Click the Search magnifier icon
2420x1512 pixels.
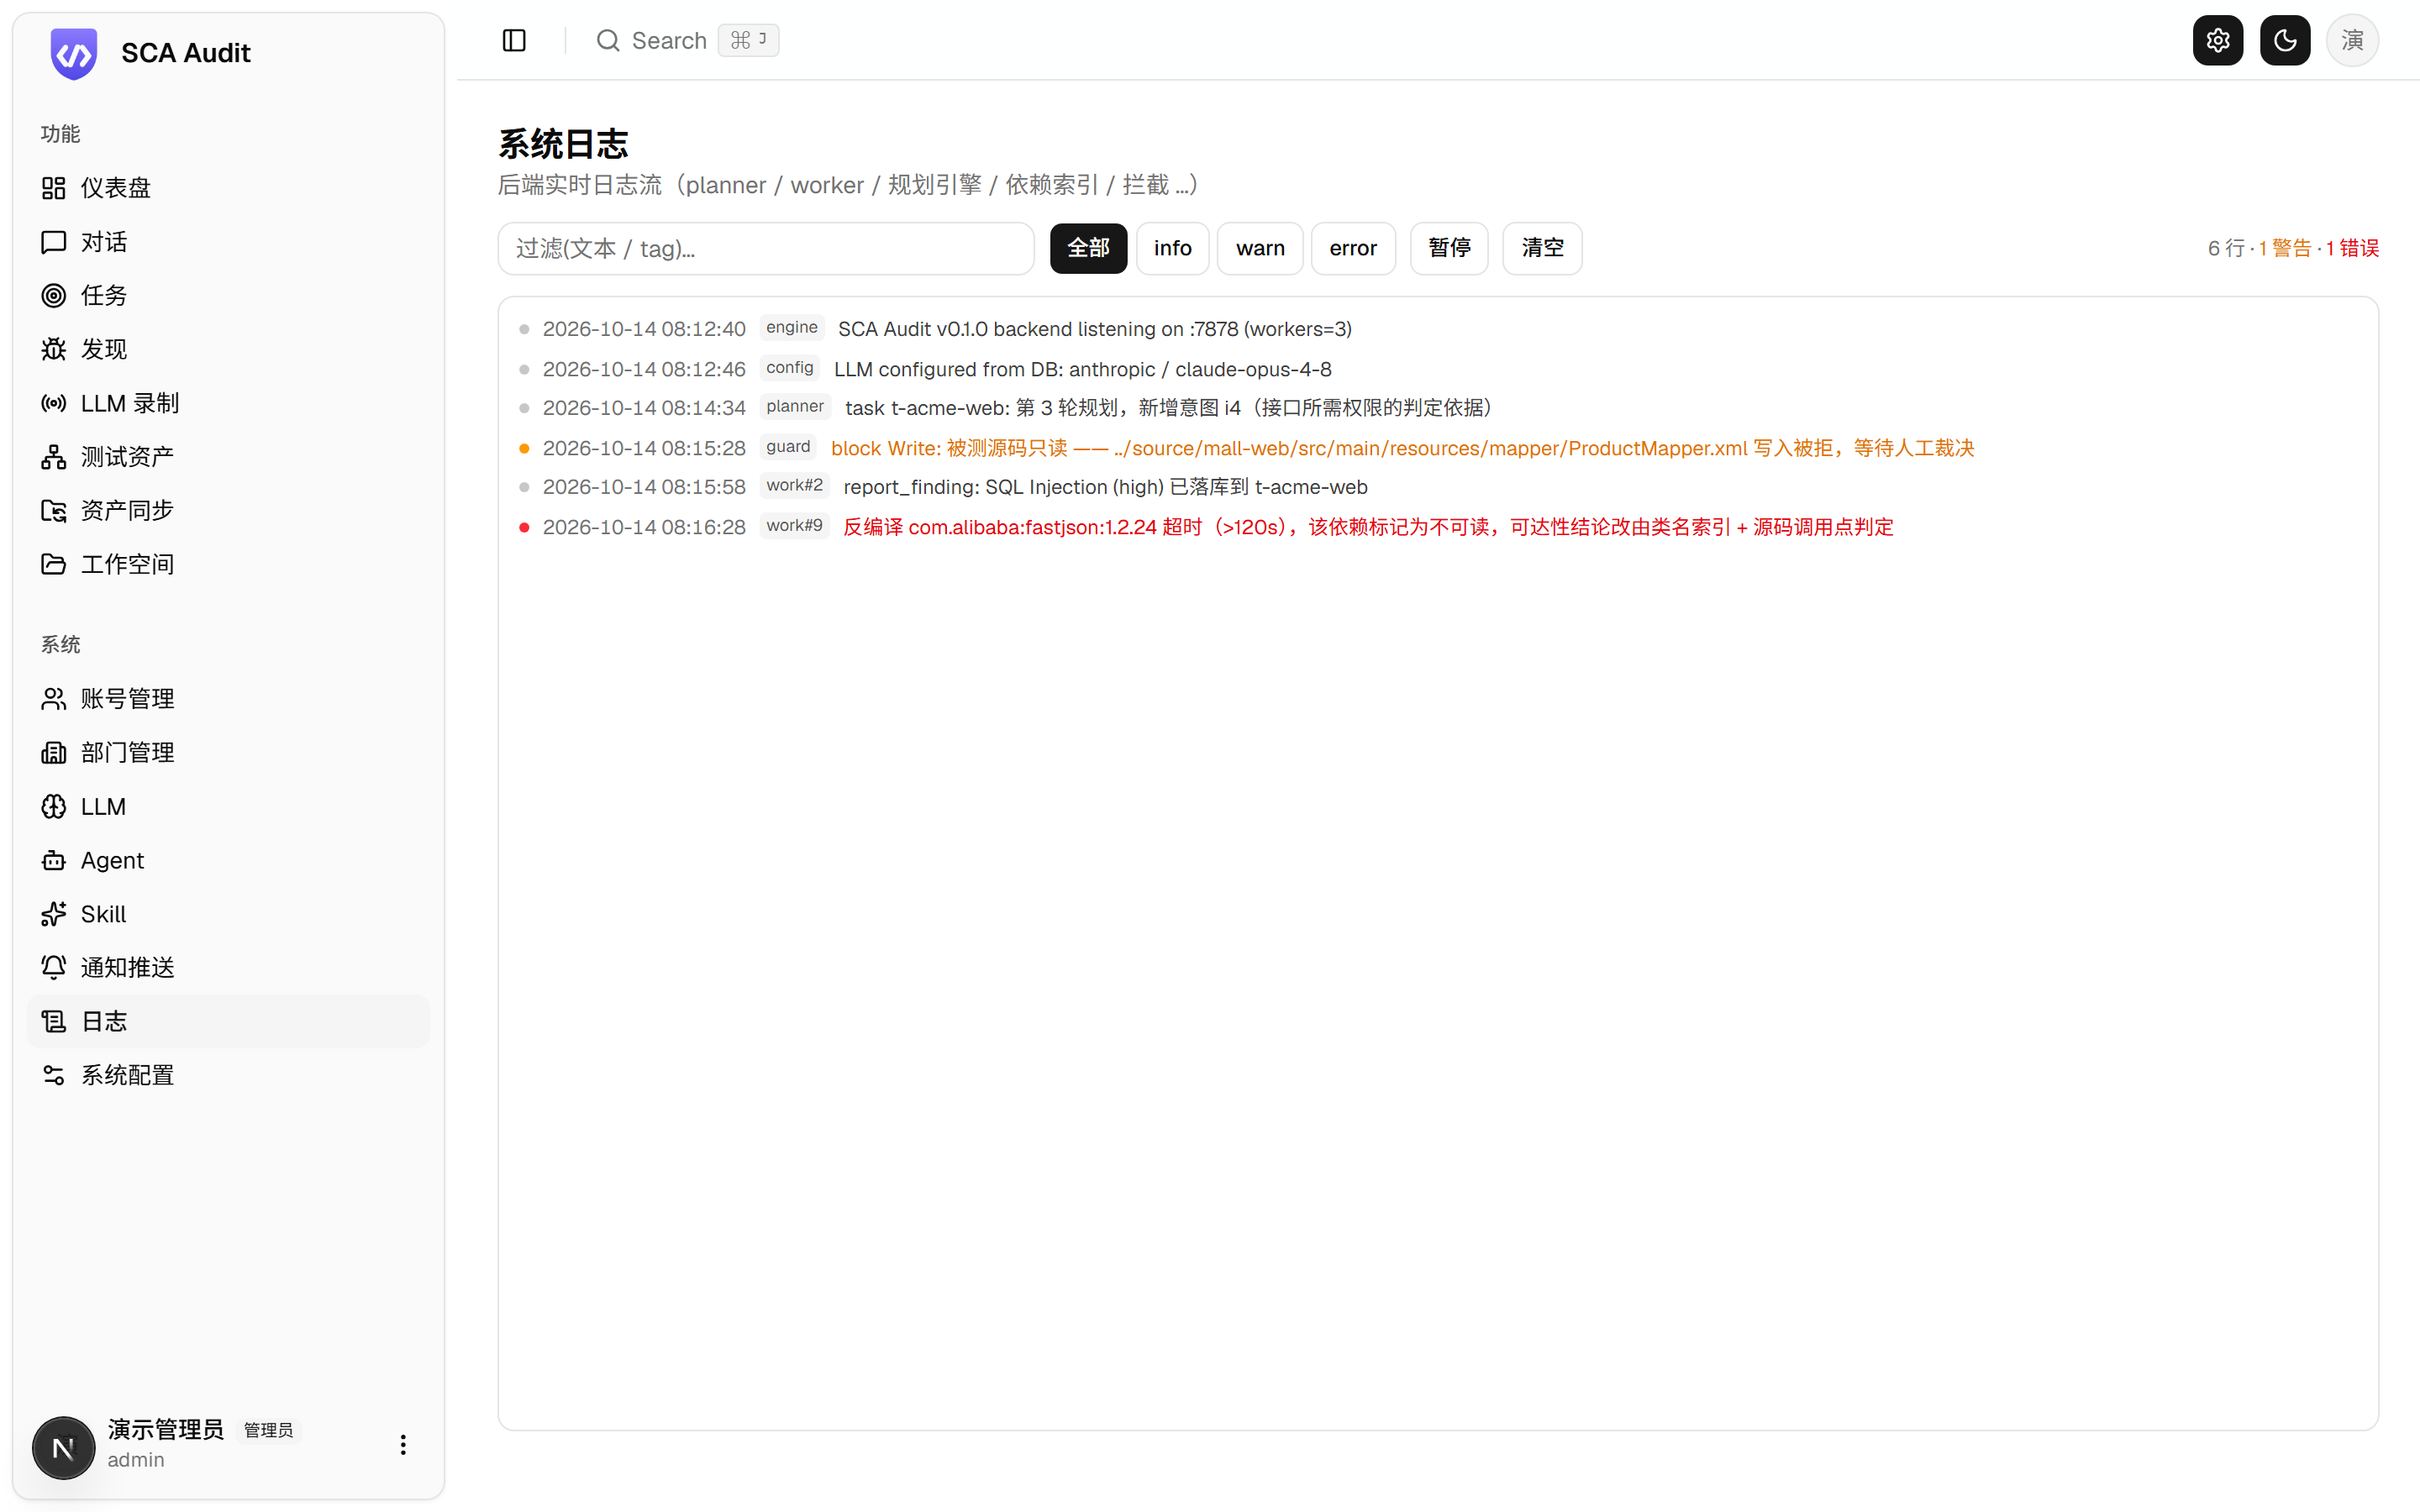coord(608,40)
